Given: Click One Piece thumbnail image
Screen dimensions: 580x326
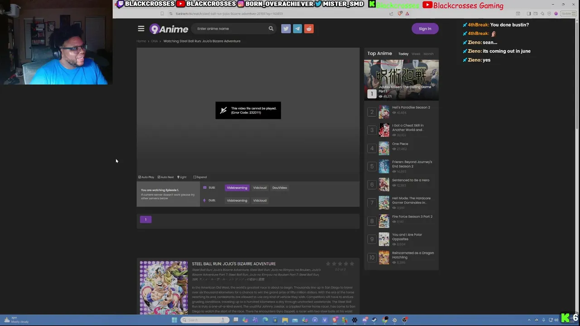Looking at the screenshot, I should [384, 149].
